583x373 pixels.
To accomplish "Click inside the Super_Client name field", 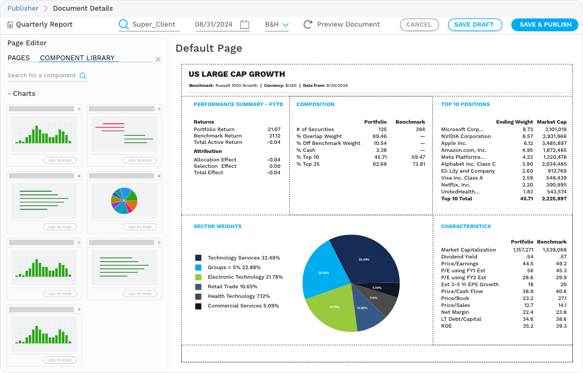I will (x=155, y=25).
